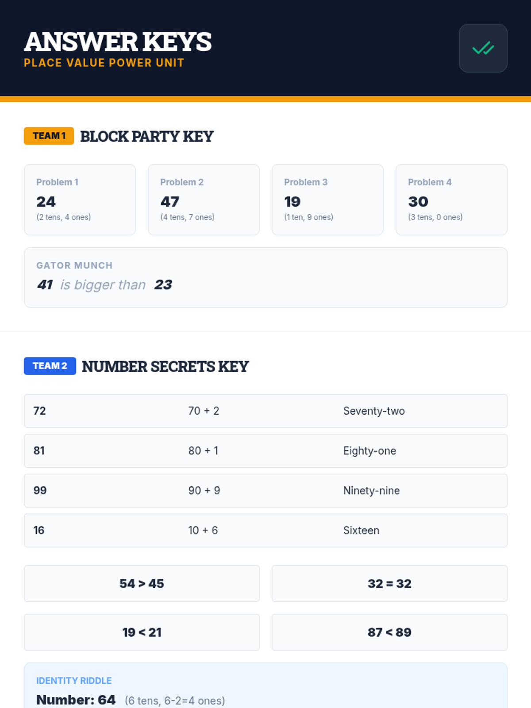Select the row for Seventy-two
The height and width of the screenshot is (708, 531).
[x=265, y=411]
